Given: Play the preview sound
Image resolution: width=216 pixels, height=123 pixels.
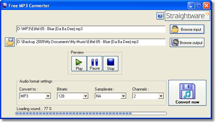Looking at the screenshot, I should [x=79, y=64].
